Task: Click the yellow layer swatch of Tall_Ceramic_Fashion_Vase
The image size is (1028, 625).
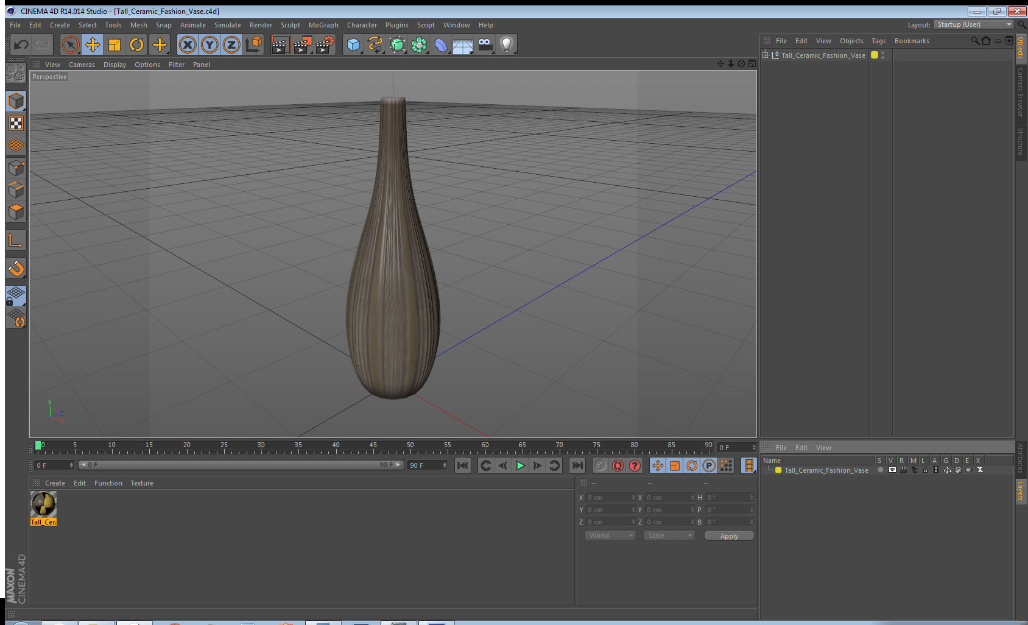Action: coord(875,55)
